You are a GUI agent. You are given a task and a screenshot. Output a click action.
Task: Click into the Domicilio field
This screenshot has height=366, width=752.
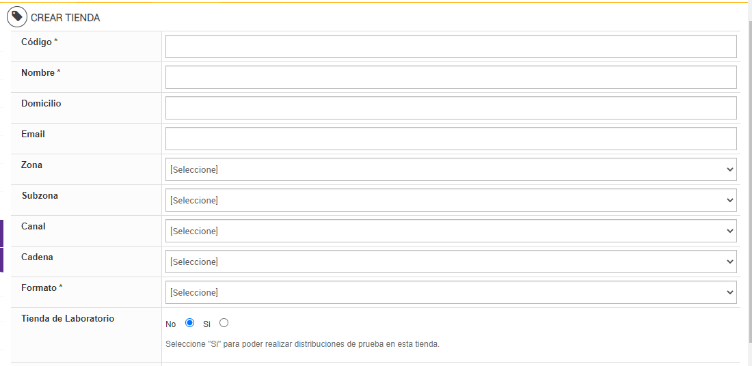tap(451, 108)
